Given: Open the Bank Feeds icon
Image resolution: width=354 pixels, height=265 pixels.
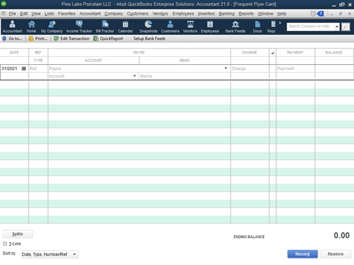Looking at the screenshot, I should pyautogui.click(x=235, y=27).
